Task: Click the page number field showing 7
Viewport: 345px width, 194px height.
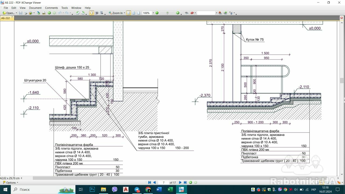Action: 163,182
